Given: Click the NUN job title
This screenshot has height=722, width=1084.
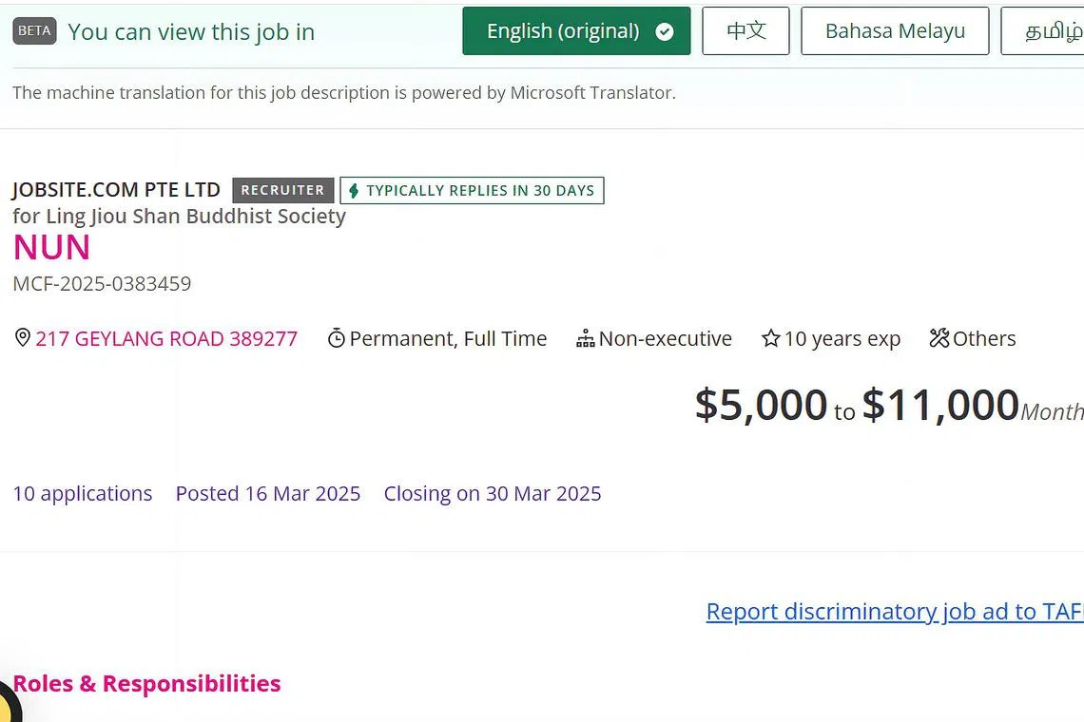Looking at the screenshot, I should pyautogui.click(x=52, y=248).
